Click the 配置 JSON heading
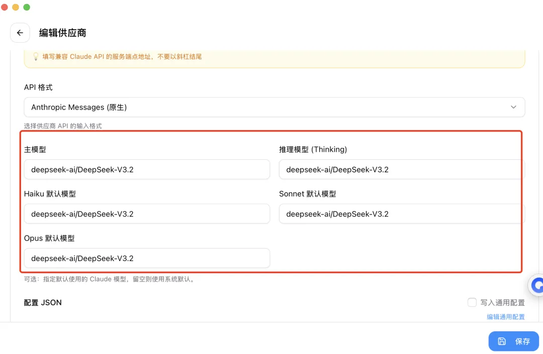The height and width of the screenshot is (354, 543). tap(43, 302)
